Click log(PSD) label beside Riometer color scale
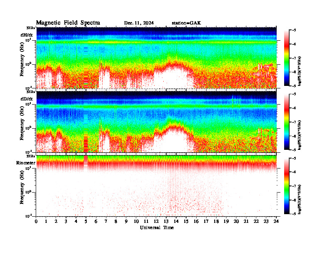This screenshot has height=254, width=329. point(300,199)
